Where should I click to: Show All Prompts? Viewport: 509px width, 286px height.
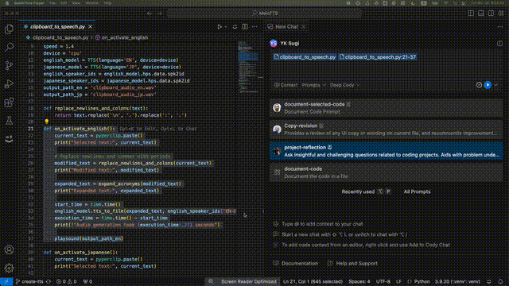tap(417, 191)
